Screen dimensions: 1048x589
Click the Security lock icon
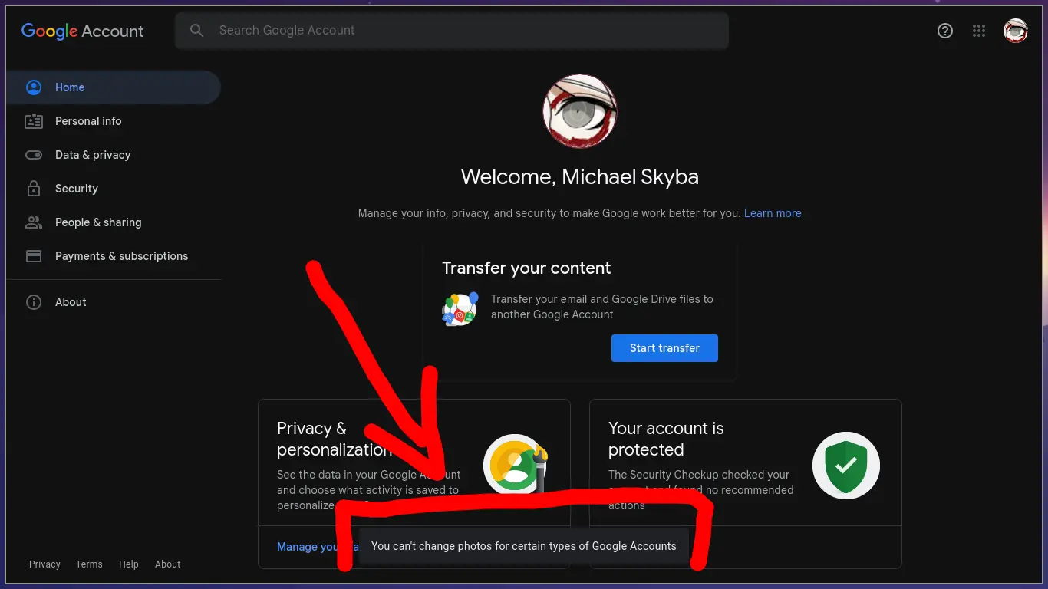(34, 189)
